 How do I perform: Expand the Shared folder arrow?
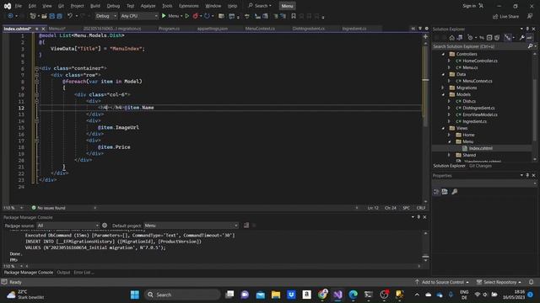450,155
